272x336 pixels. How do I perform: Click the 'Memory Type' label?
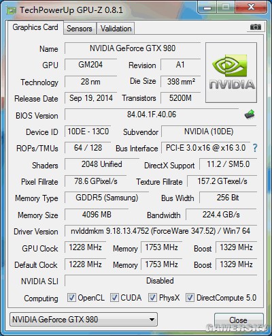[x=37, y=198]
